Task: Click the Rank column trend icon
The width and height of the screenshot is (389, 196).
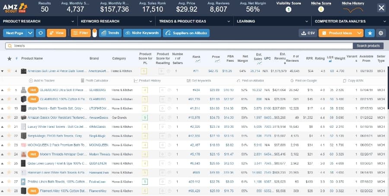Action: (x=198, y=61)
